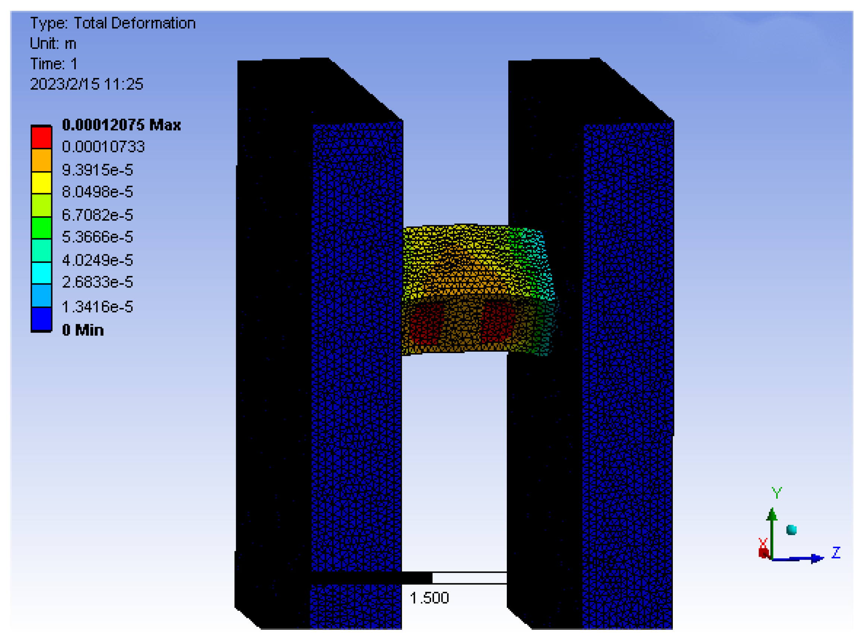
Task: Click the 0 Min legend label
Action: click(83, 330)
